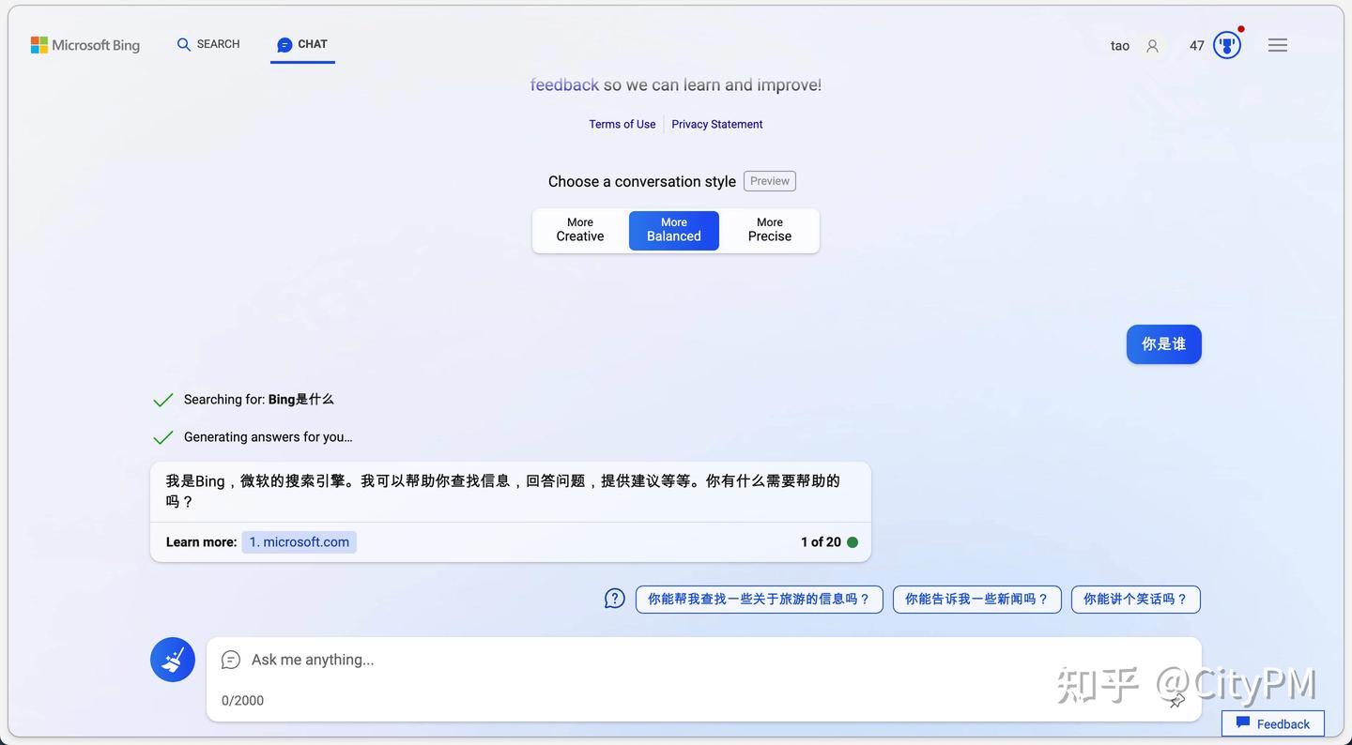Start a new topic with the broom icon
Screen dimensions: 1352x745
(172, 659)
